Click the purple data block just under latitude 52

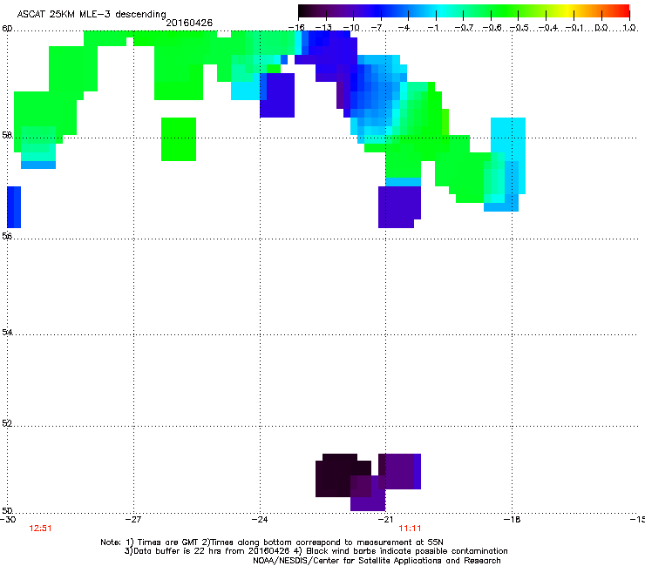pyautogui.click(x=399, y=471)
